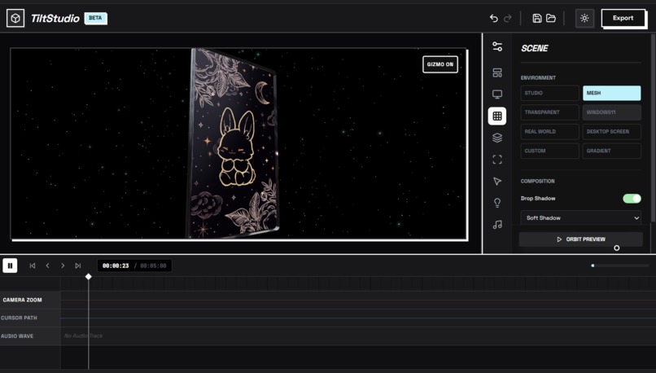Open a project with the folder icon
The height and width of the screenshot is (373, 656).
coord(551,18)
